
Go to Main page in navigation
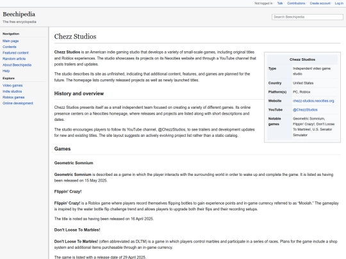tap(11, 41)
